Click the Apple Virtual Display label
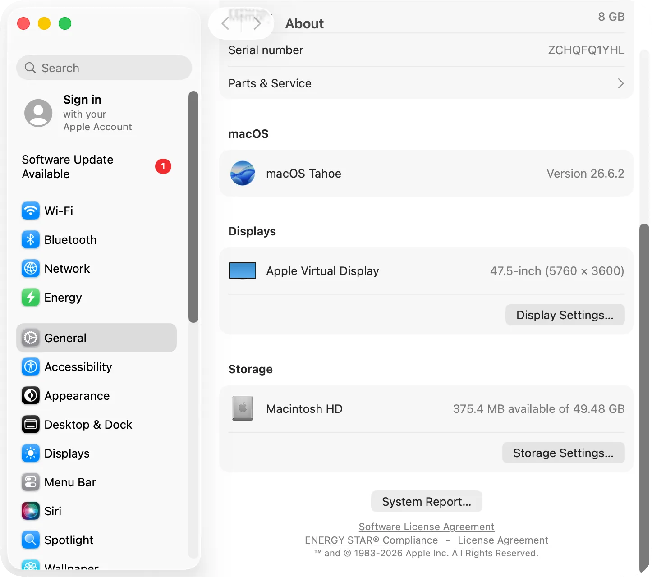652x577 pixels. (322, 271)
